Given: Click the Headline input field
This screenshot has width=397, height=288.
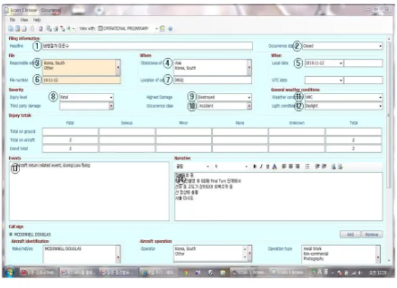Looking at the screenshot, I should pos(147,46).
